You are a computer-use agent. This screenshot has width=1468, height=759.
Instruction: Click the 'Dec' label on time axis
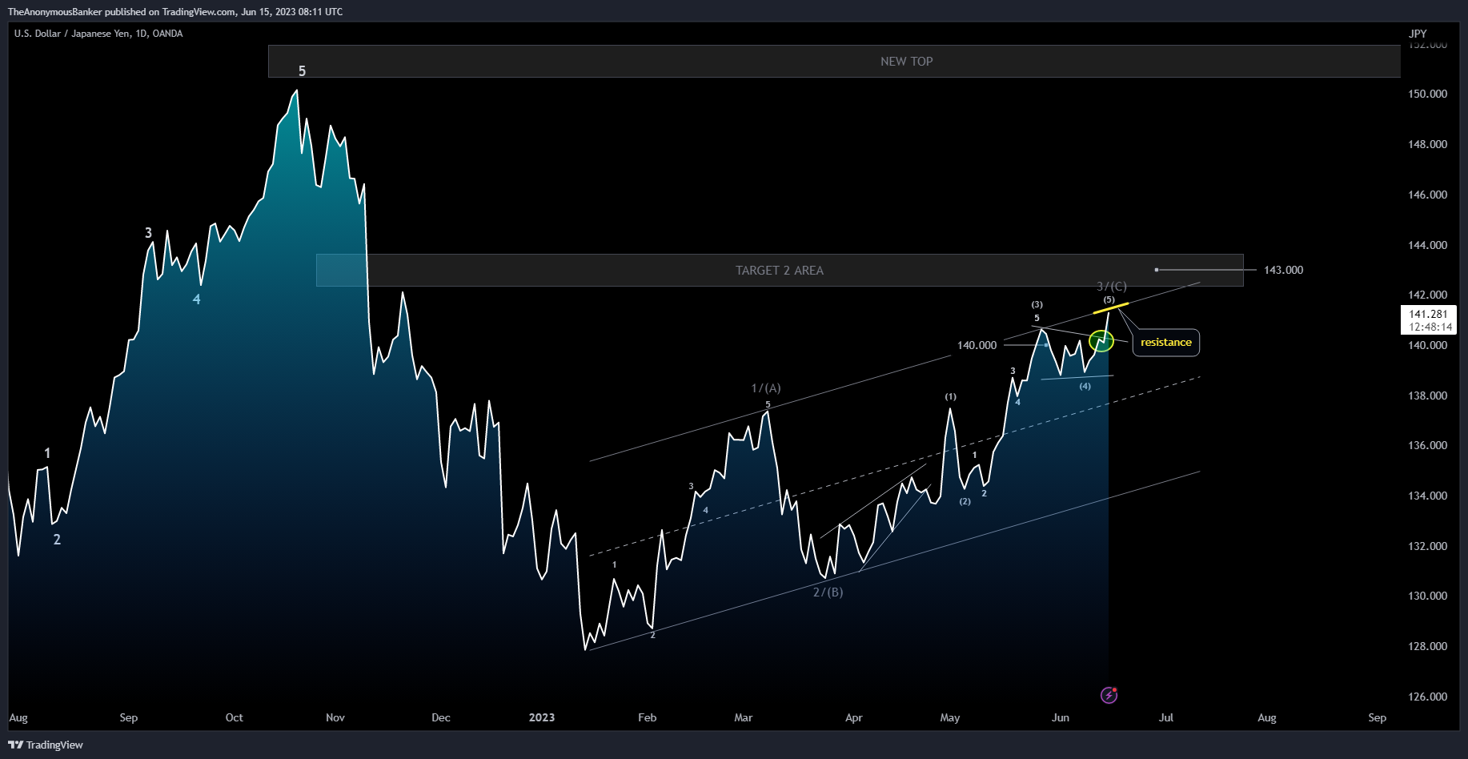click(x=440, y=717)
